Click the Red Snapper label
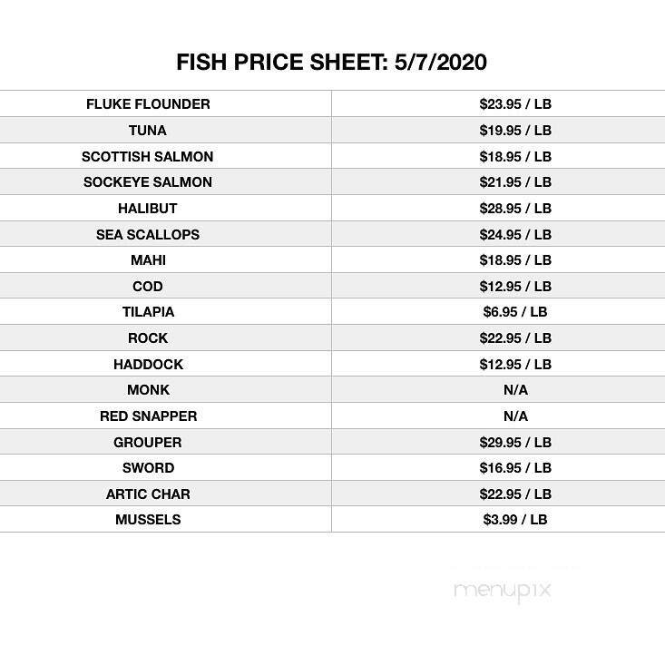The image size is (665, 665). [x=148, y=416]
